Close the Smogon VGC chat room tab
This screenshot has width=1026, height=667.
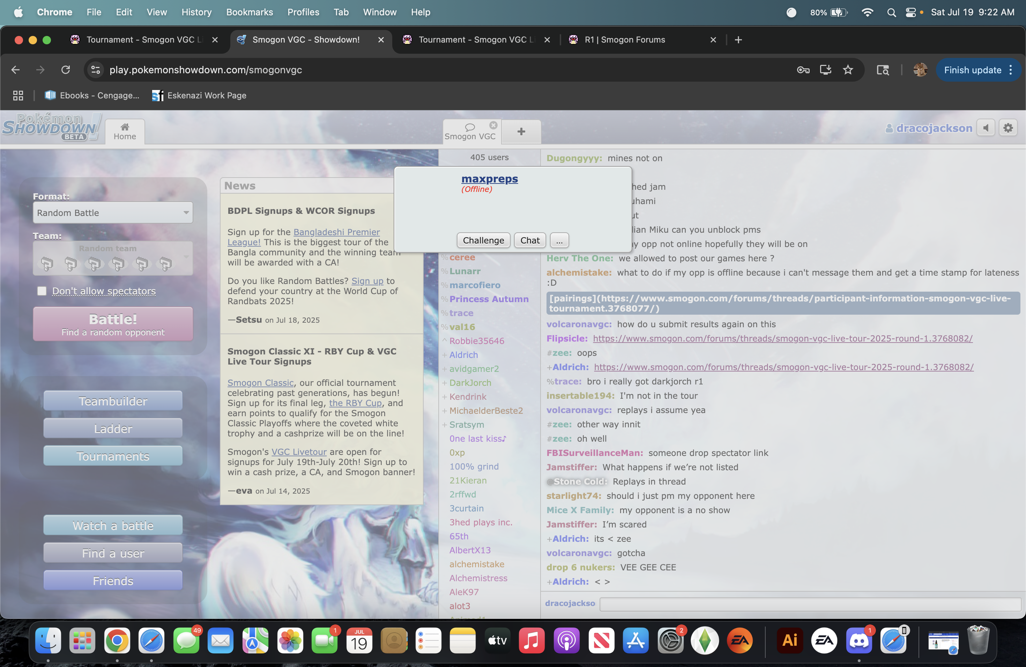[493, 125]
